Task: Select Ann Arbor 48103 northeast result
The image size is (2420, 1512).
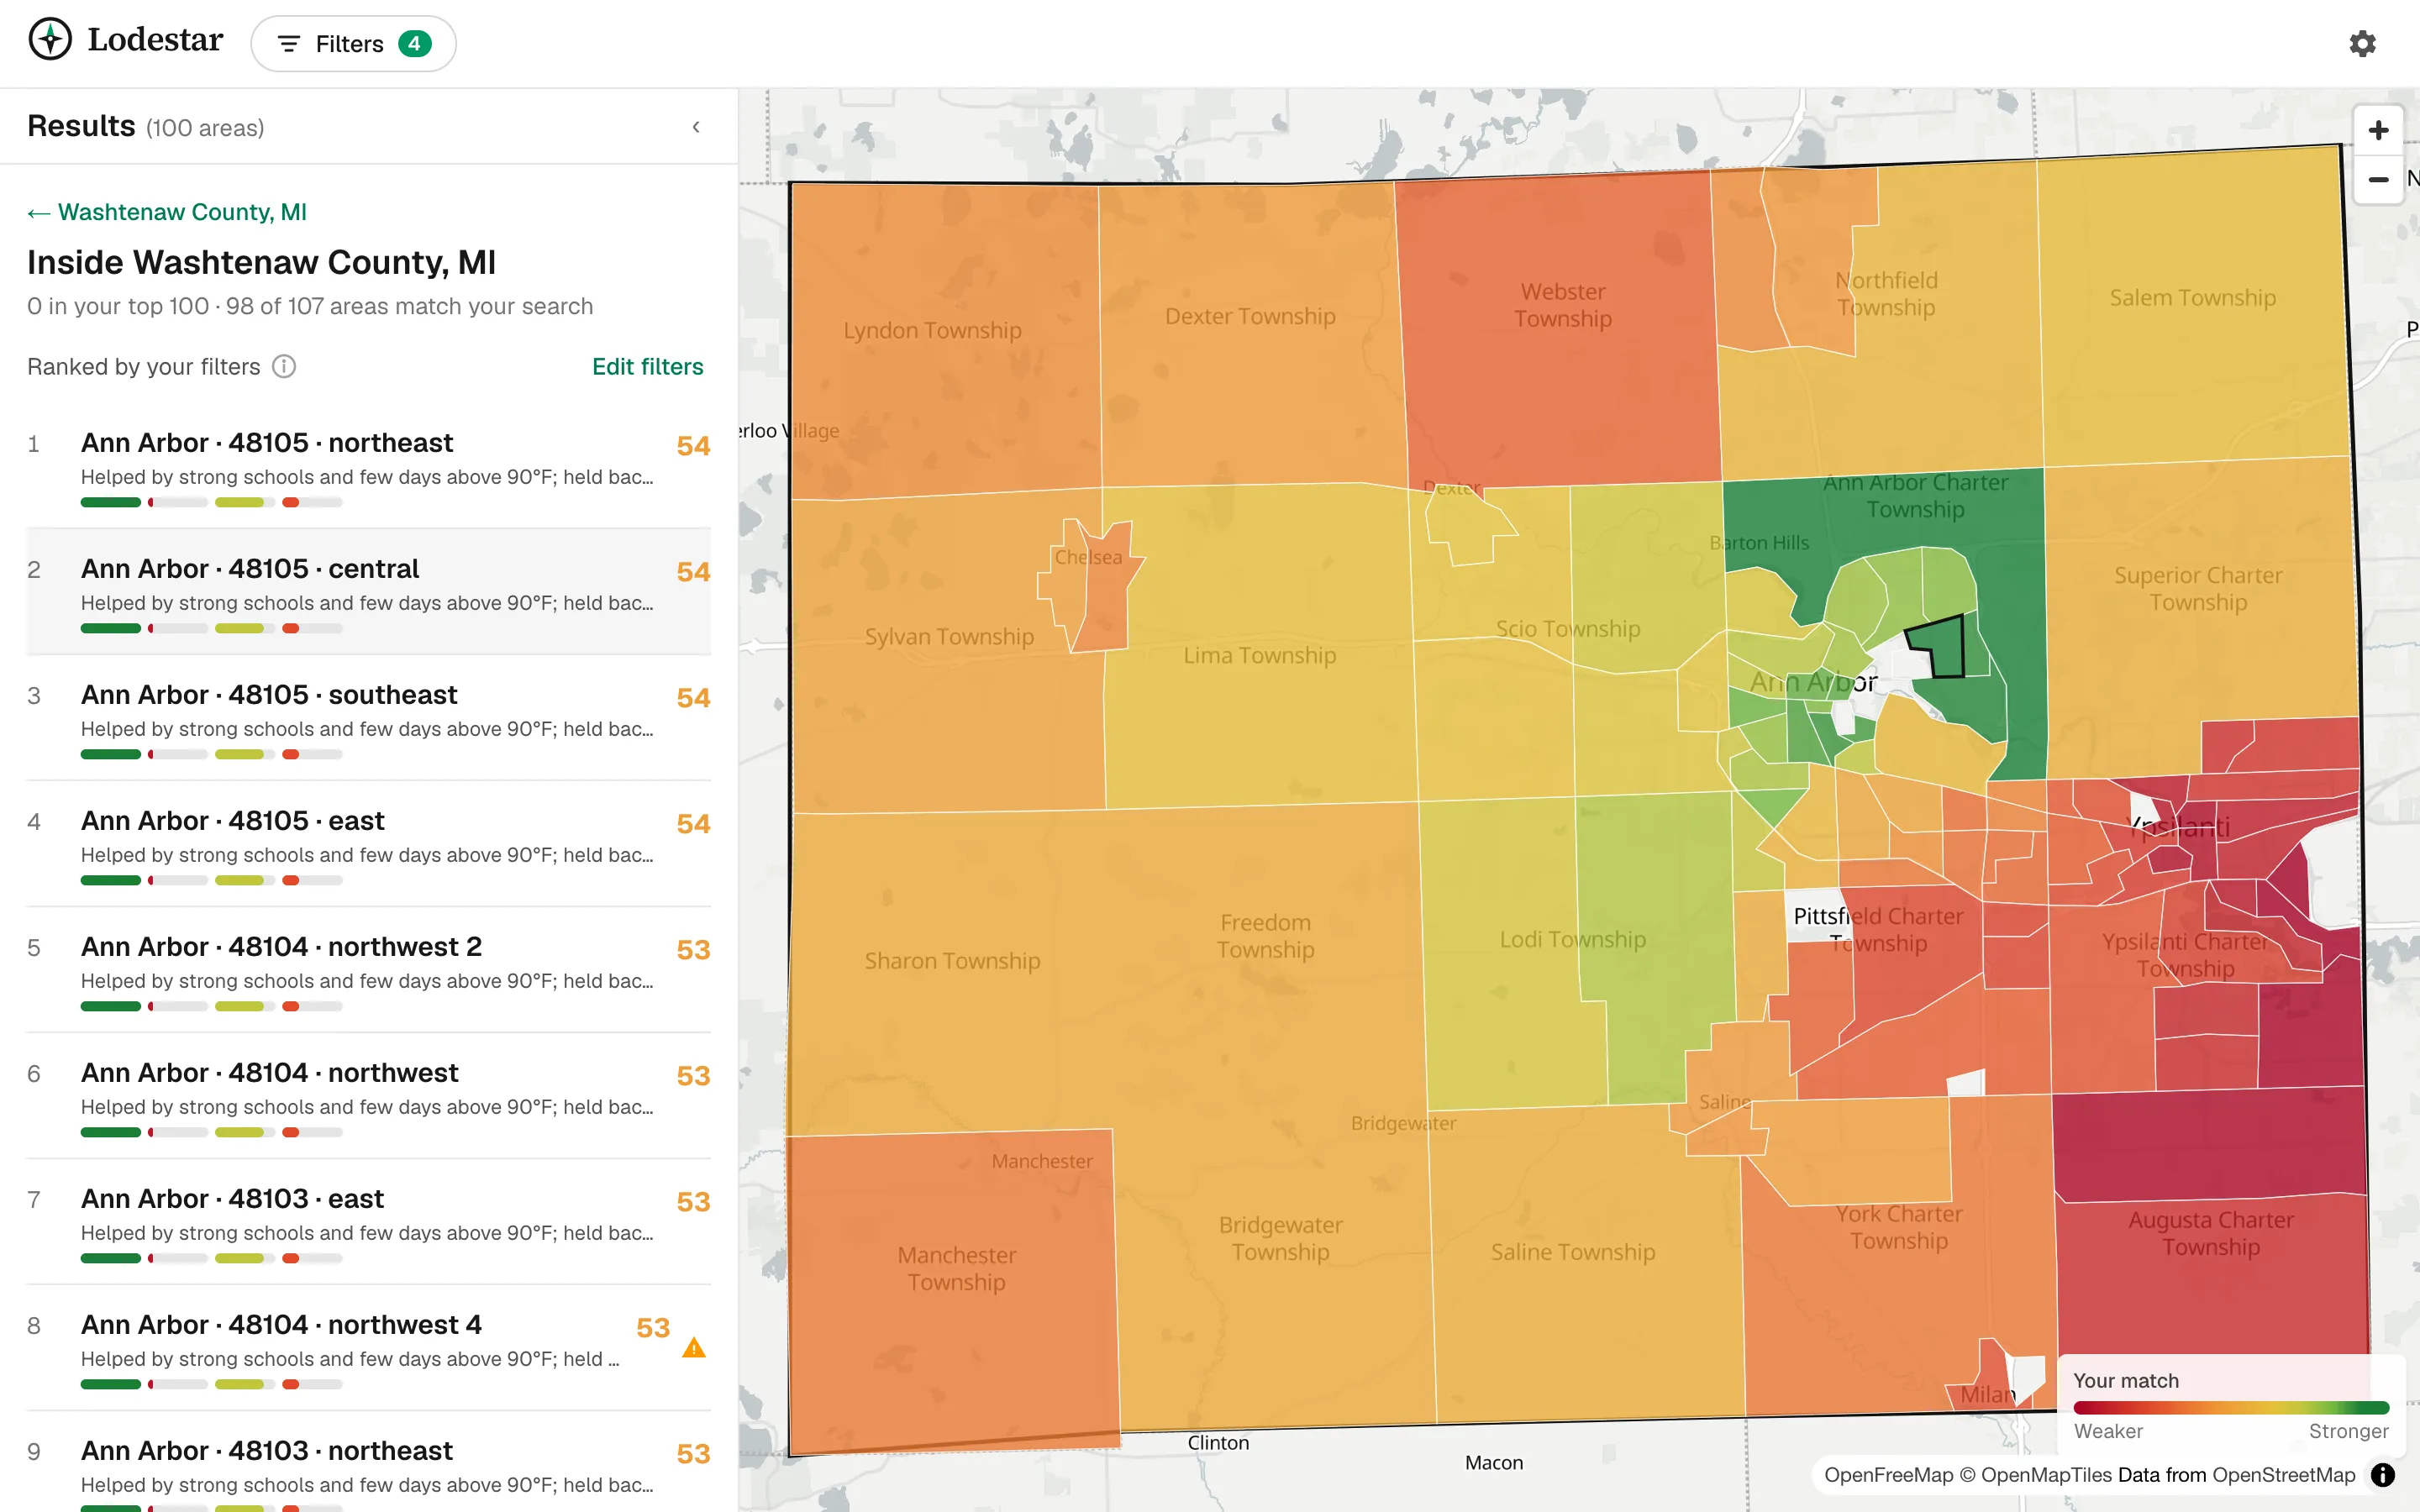Action: tap(369, 1462)
